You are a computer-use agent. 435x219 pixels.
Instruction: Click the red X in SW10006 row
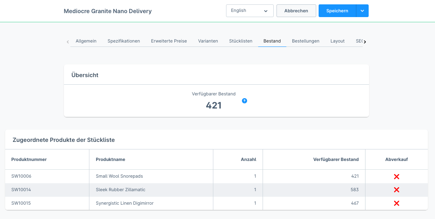pos(396,176)
